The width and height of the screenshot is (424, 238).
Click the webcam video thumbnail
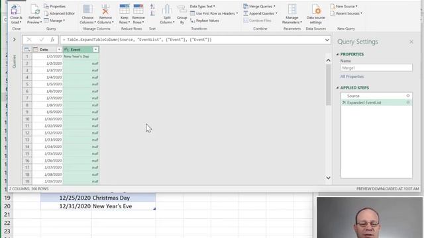(x=370, y=218)
